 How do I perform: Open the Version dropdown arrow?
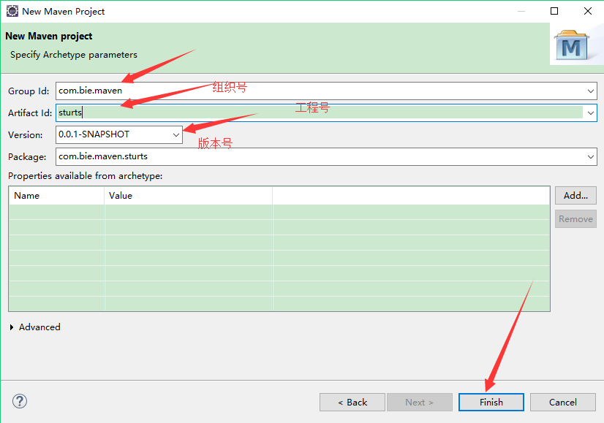tap(176, 135)
